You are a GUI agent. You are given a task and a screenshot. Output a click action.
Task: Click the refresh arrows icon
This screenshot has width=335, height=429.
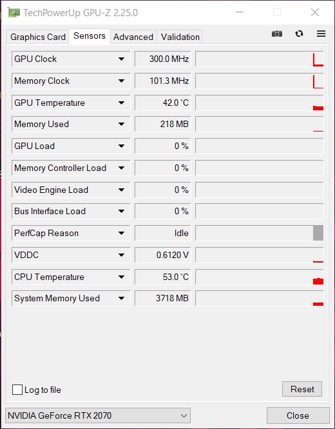(299, 34)
